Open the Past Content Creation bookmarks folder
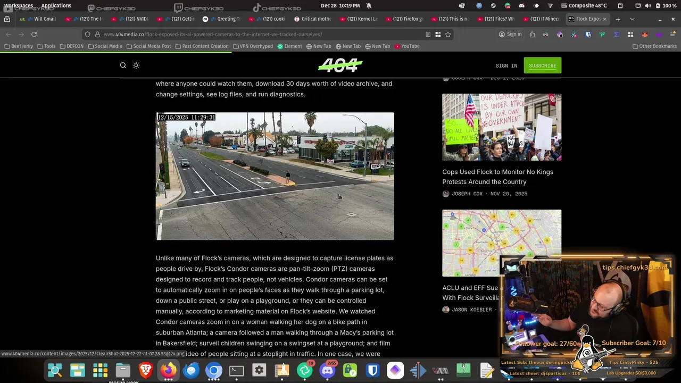 click(x=202, y=46)
